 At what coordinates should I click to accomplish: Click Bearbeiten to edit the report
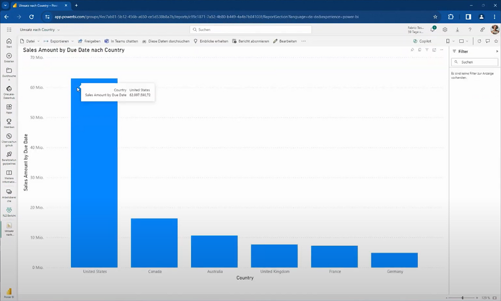(x=285, y=41)
